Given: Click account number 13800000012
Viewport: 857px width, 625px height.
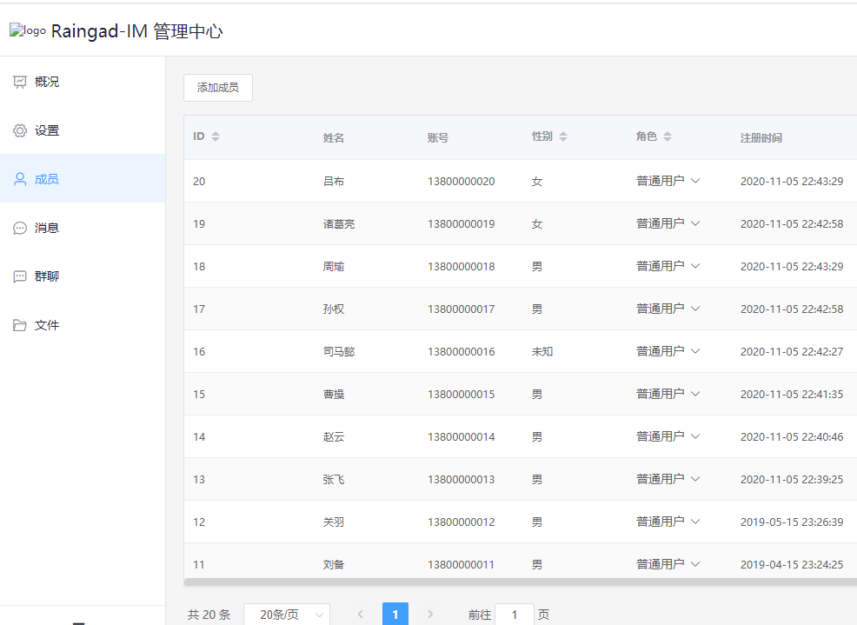Looking at the screenshot, I should coord(462,522).
